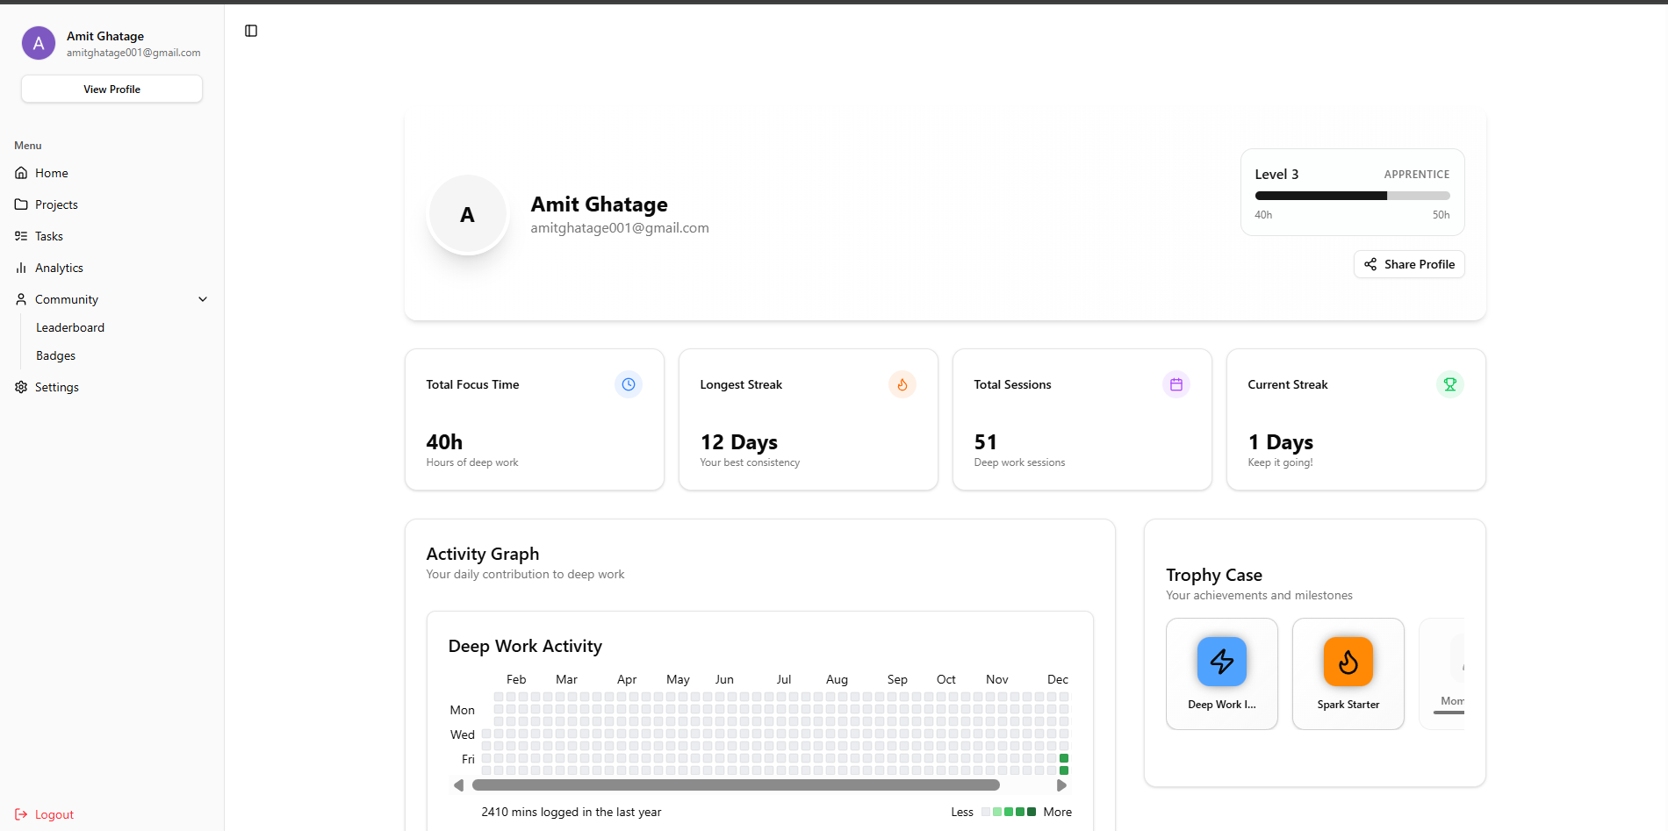This screenshot has width=1668, height=831.
Task: Click the orange flame Spark Starter icon
Action: pos(1348,662)
